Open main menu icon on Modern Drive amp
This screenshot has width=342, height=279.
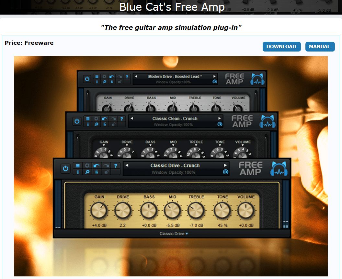(x=97, y=76)
